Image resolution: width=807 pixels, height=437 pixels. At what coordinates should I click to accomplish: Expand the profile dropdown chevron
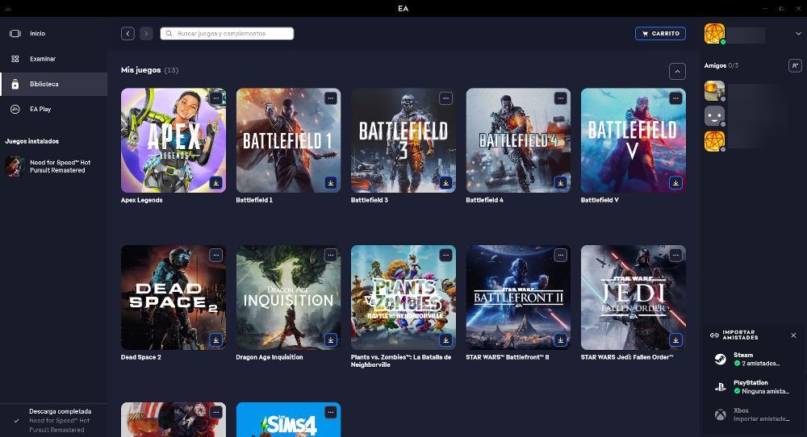(x=798, y=33)
